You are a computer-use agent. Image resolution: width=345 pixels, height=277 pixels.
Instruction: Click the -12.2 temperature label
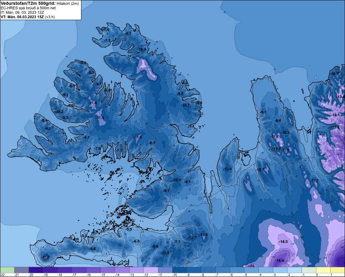(x=335, y=127)
